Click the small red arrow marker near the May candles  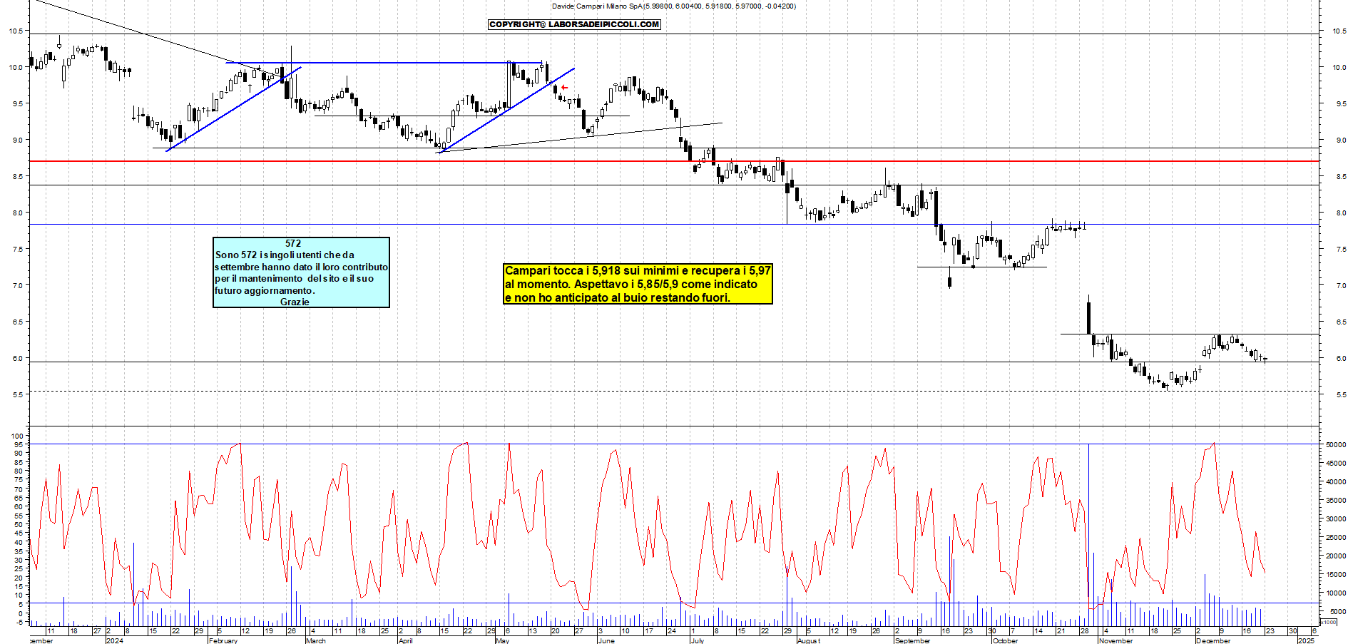point(564,88)
